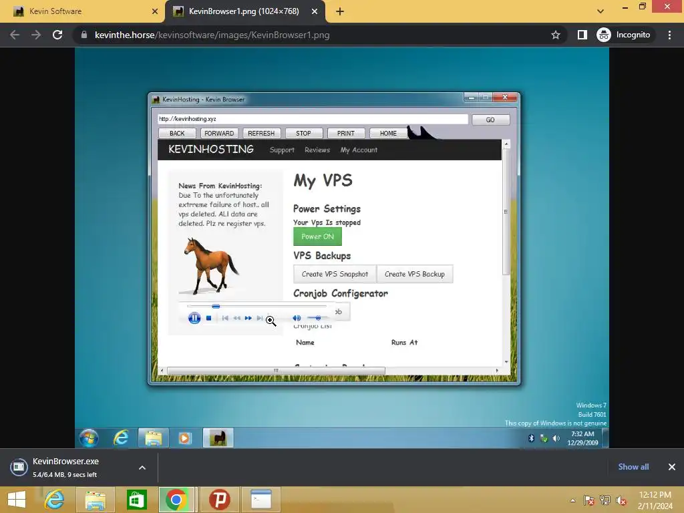The height and width of the screenshot is (513, 684).
Task: Dismiss the downloads bar
Action: coord(672,467)
